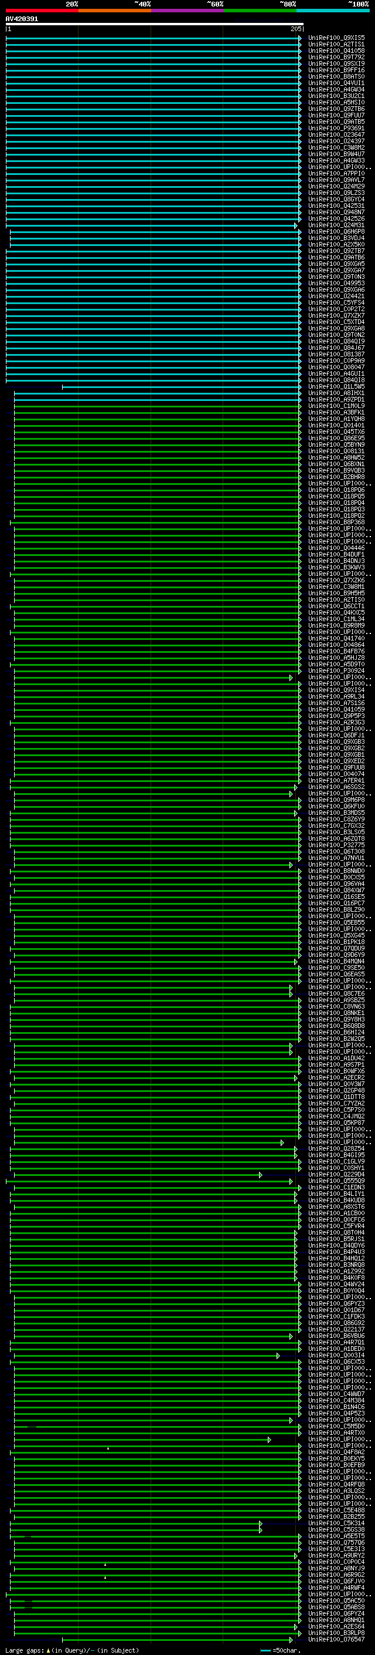Viewport: 375px width, 1655px height.
Task: Select the UniRef100_P93691 label
Action: tap(336, 129)
